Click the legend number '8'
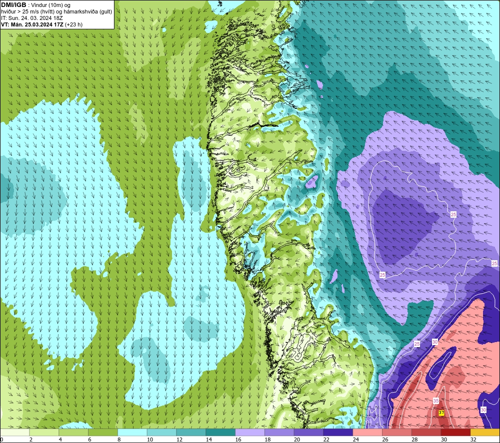Viewport: 500px width, 443px height. coord(119,440)
